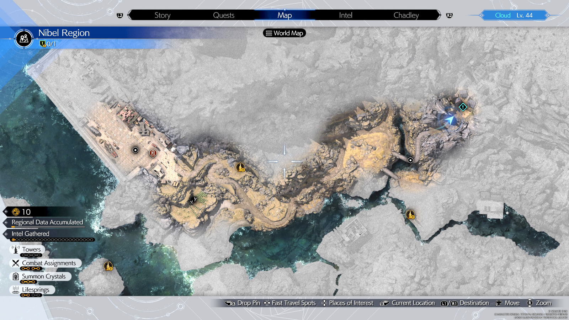The width and height of the screenshot is (569, 320).
Task: Click the Towers category icon
Action: tap(16, 249)
